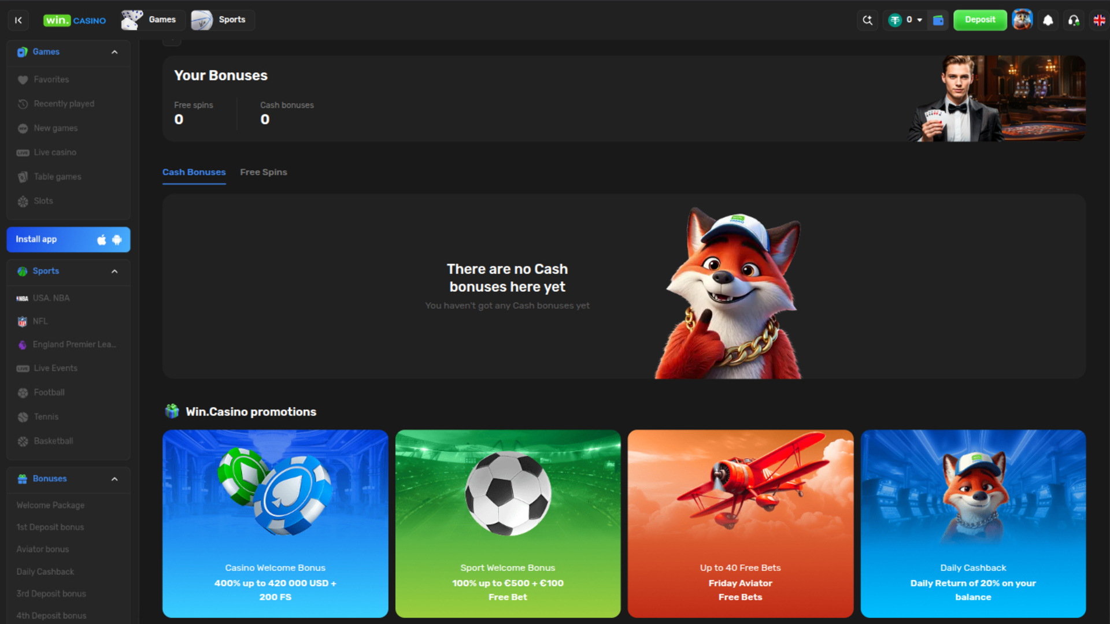Image resolution: width=1110 pixels, height=624 pixels.
Task: Collapse the Games sidebar section
Action: (x=114, y=52)
